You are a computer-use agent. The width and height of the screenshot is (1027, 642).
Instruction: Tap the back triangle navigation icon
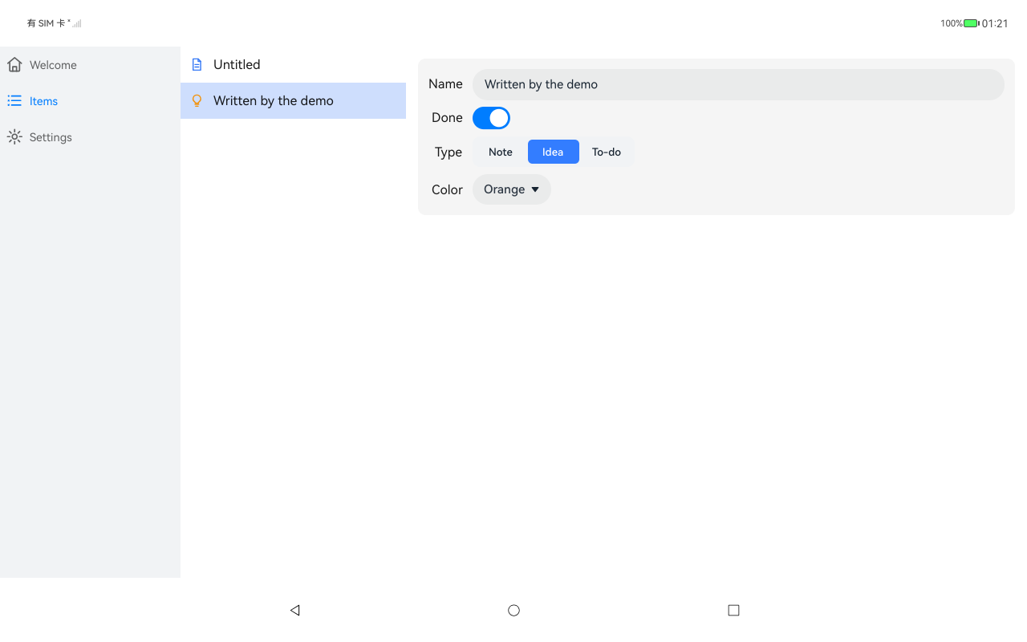(294, 610)
